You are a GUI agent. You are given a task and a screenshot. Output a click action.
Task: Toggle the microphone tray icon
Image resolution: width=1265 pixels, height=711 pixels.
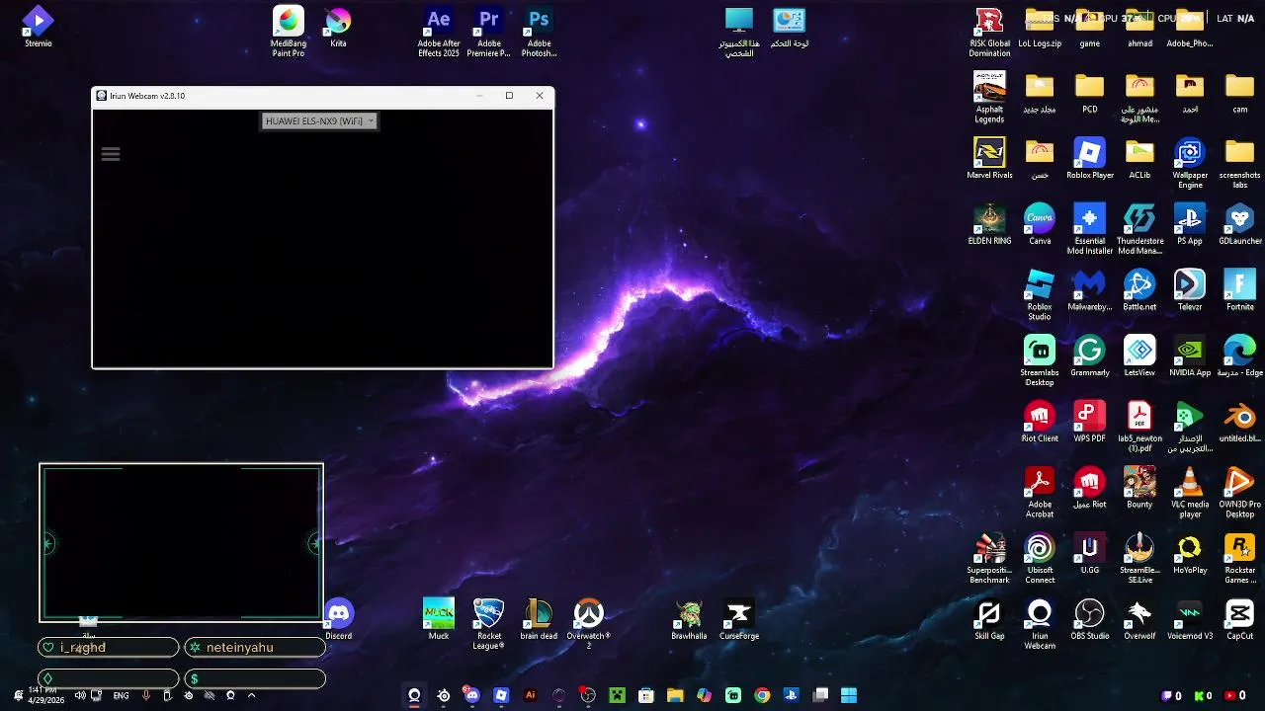(x=145, y=695)
